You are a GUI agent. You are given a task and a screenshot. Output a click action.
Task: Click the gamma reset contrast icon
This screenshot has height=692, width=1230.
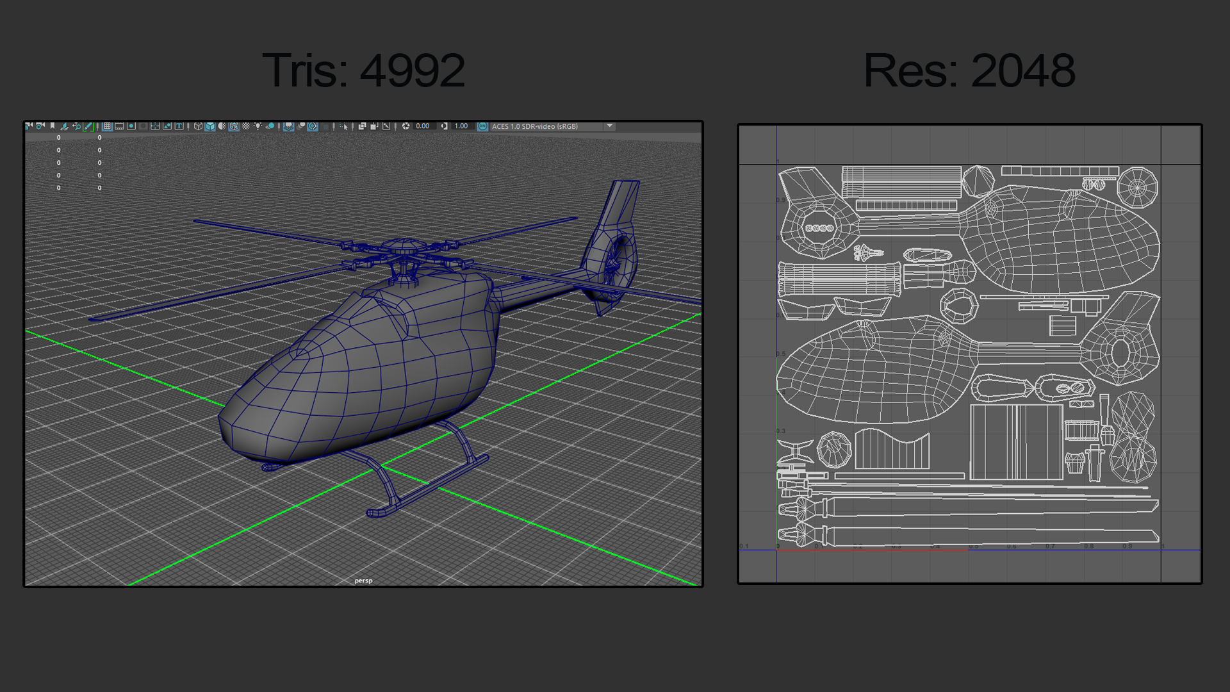[x=444, y=126]
